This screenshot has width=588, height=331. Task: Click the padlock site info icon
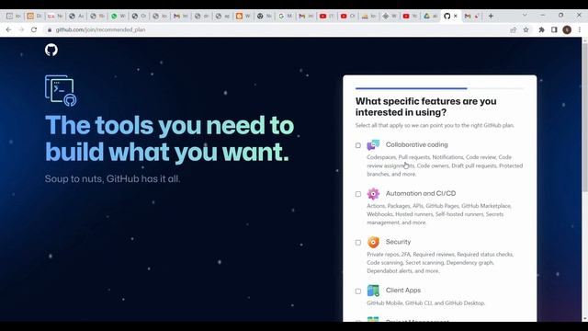(49, 29)
